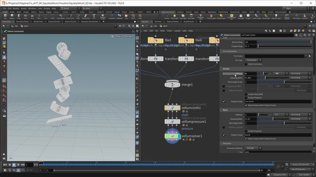
Task: Open the Help menu in main menu bar
Action: coord(54,8)
